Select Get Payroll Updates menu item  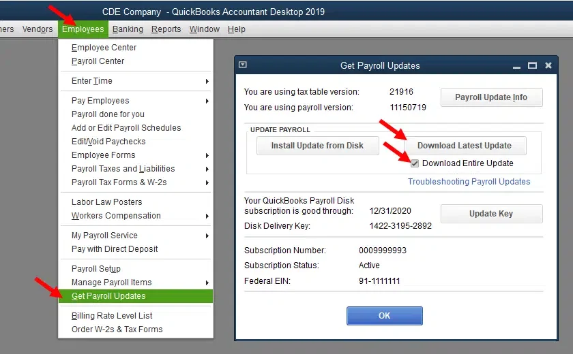point(108,296)
